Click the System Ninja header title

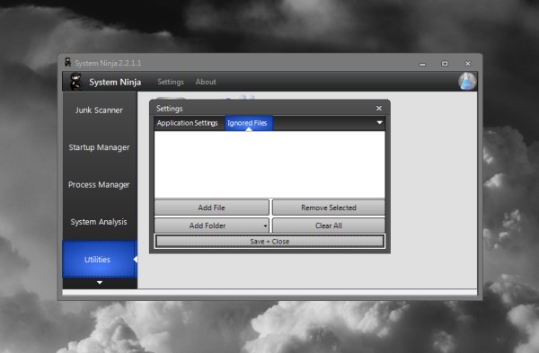115,82
